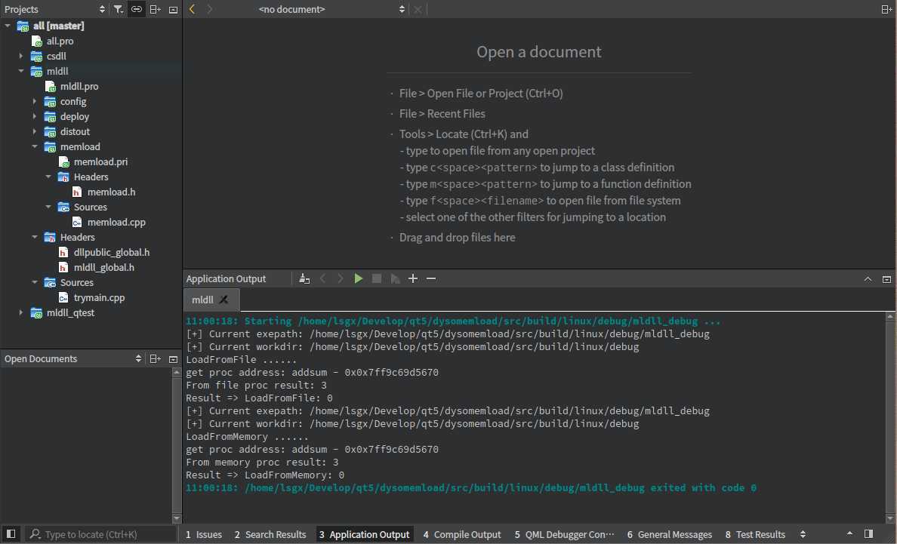Toggle the left sidebar visibility
Viewport: 897px width, 544px height.
click(x=11, y=533)
